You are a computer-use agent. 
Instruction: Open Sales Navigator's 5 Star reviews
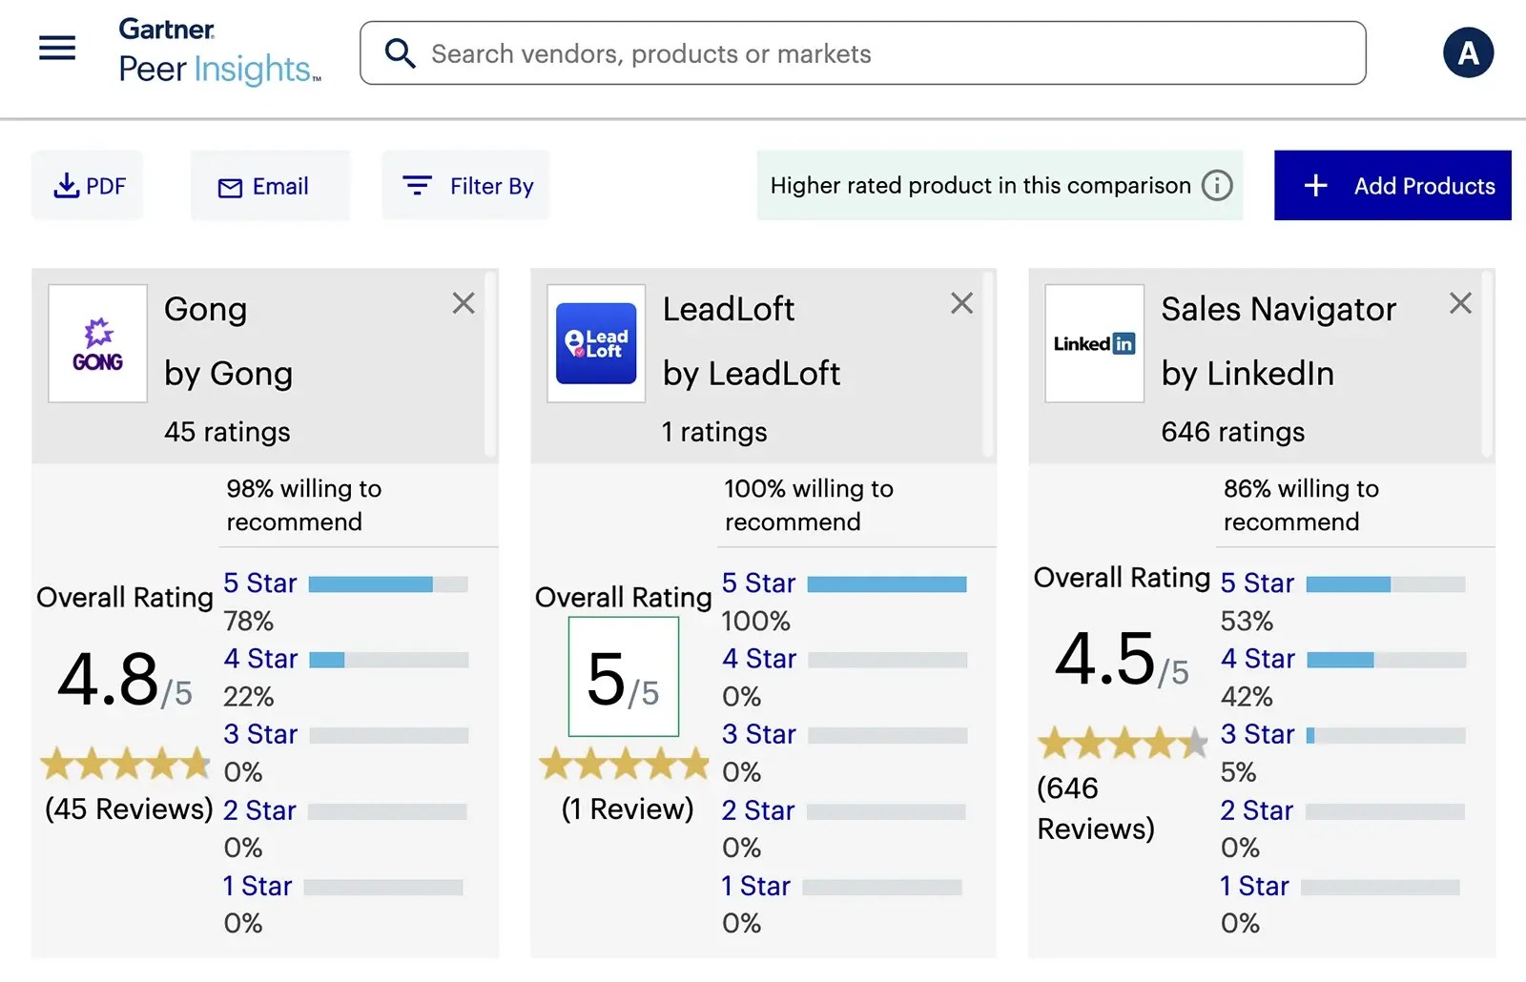(x=1258, y=583)
